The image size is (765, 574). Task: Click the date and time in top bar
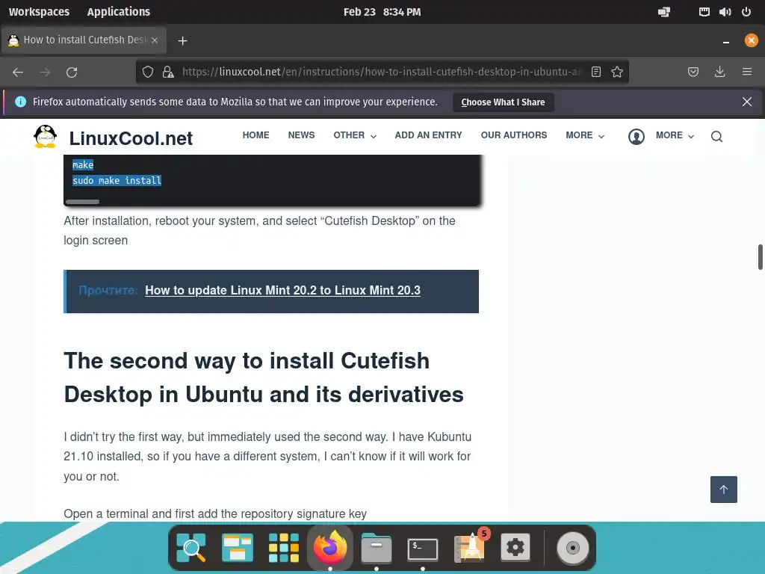click(382, 12)
